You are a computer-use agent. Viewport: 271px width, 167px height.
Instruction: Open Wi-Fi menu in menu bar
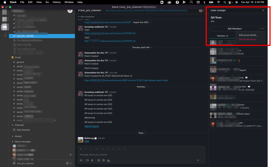pyautogui.click(x=219, y=2)
